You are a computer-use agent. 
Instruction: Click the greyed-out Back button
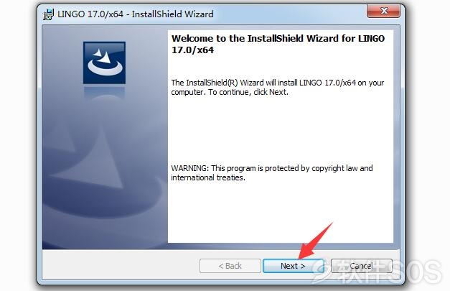230,266
